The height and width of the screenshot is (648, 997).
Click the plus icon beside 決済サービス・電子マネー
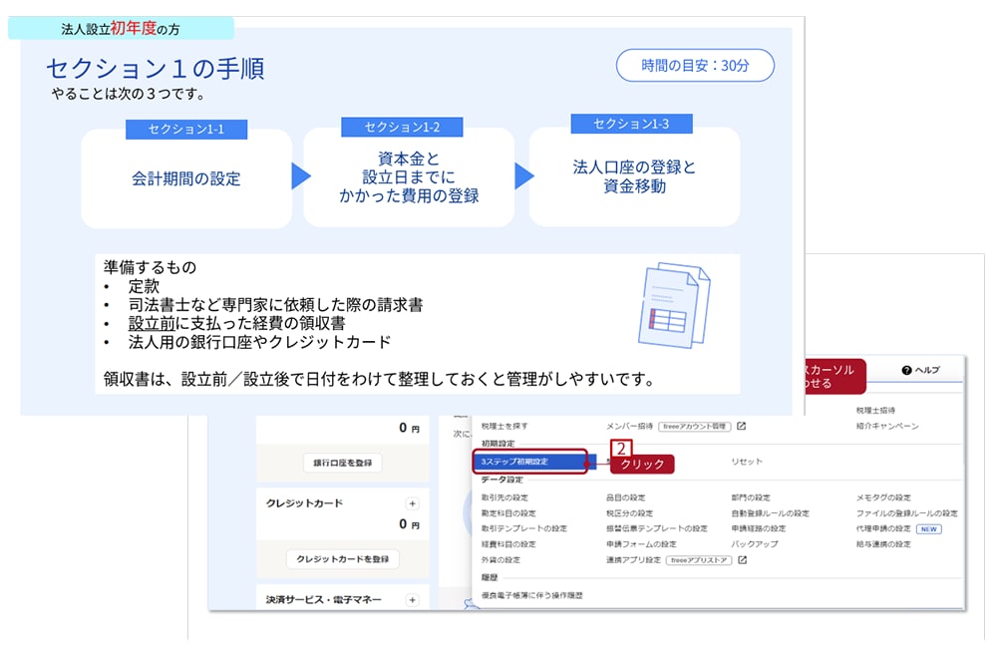[412, 600]
